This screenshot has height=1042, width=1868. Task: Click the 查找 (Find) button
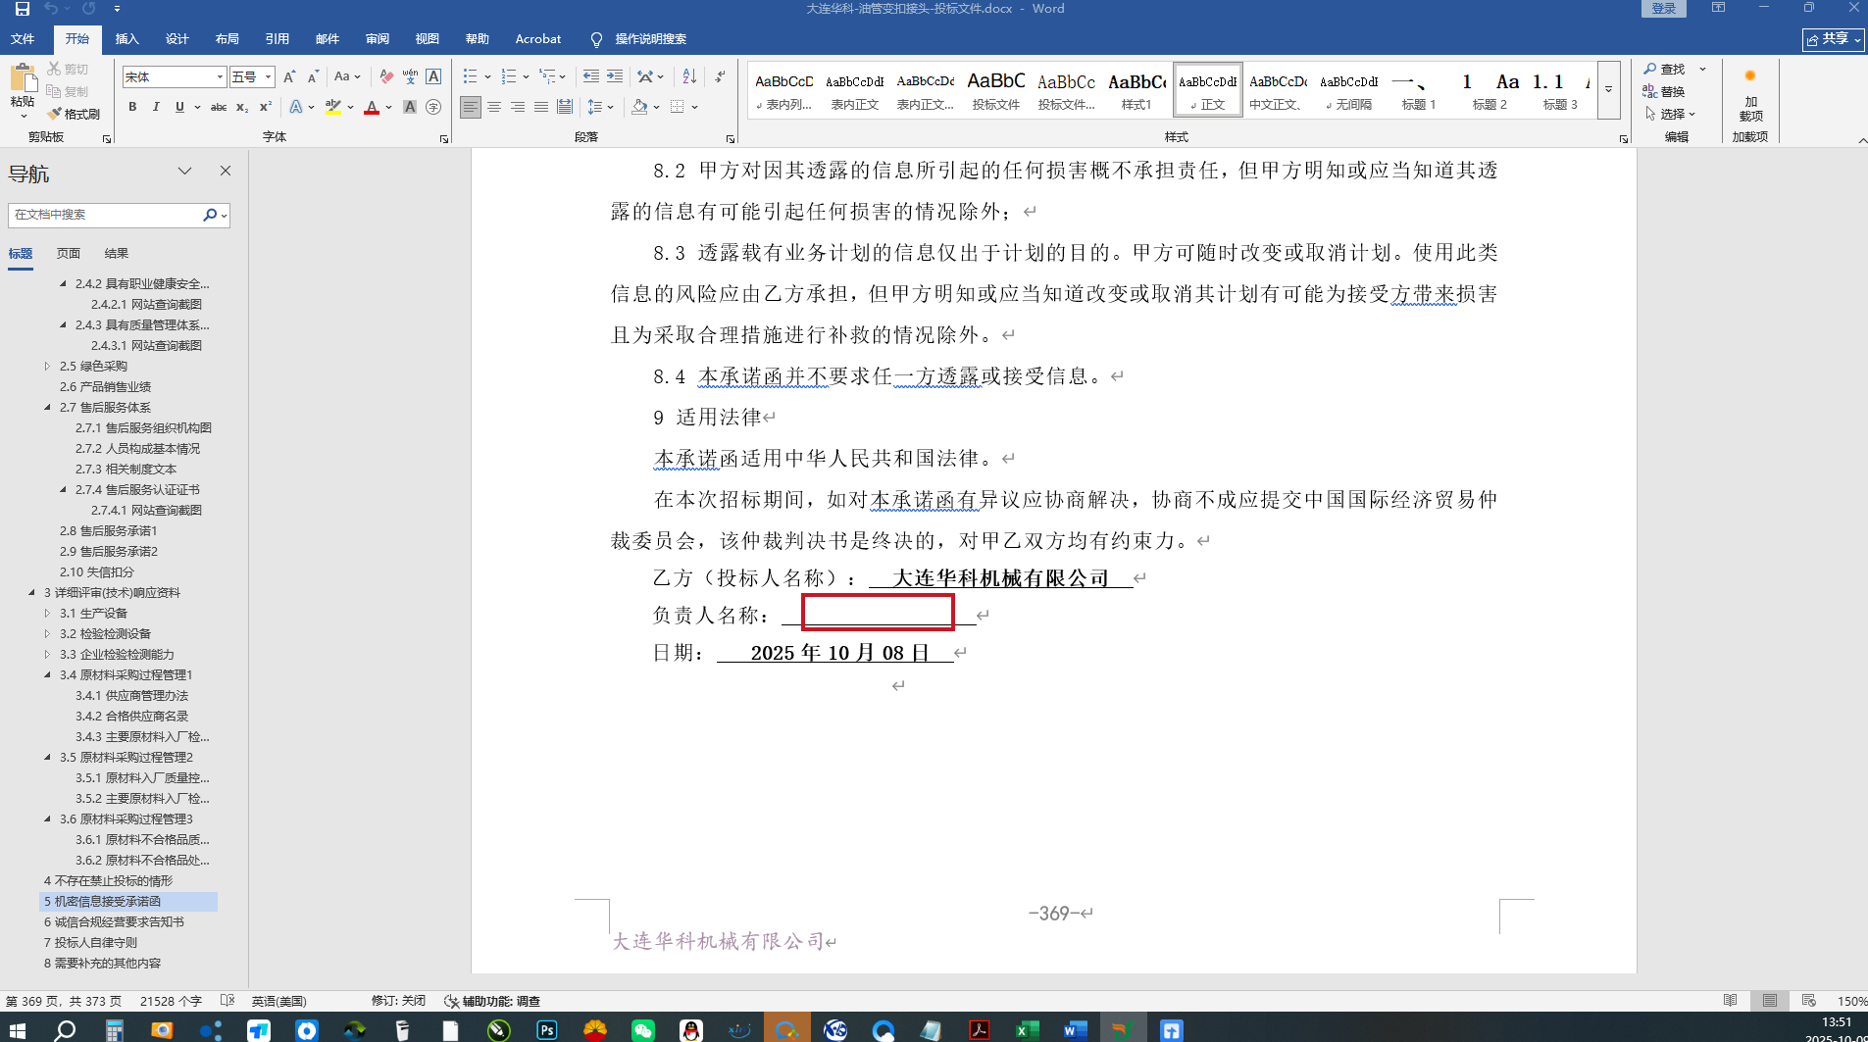click(1665, 69)
